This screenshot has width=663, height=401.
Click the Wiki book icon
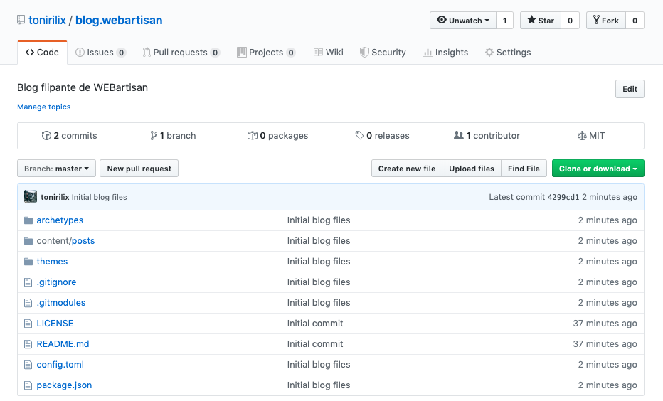[318, 53]
